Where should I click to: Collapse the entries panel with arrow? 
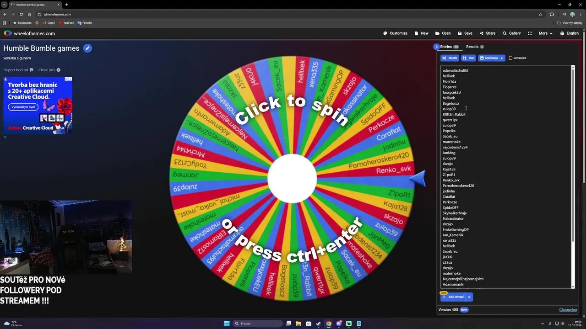tap(436, 47)
